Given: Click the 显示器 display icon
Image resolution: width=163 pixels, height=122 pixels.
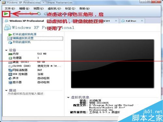Looking at the screenshot, I should click(x=10, y=83).
